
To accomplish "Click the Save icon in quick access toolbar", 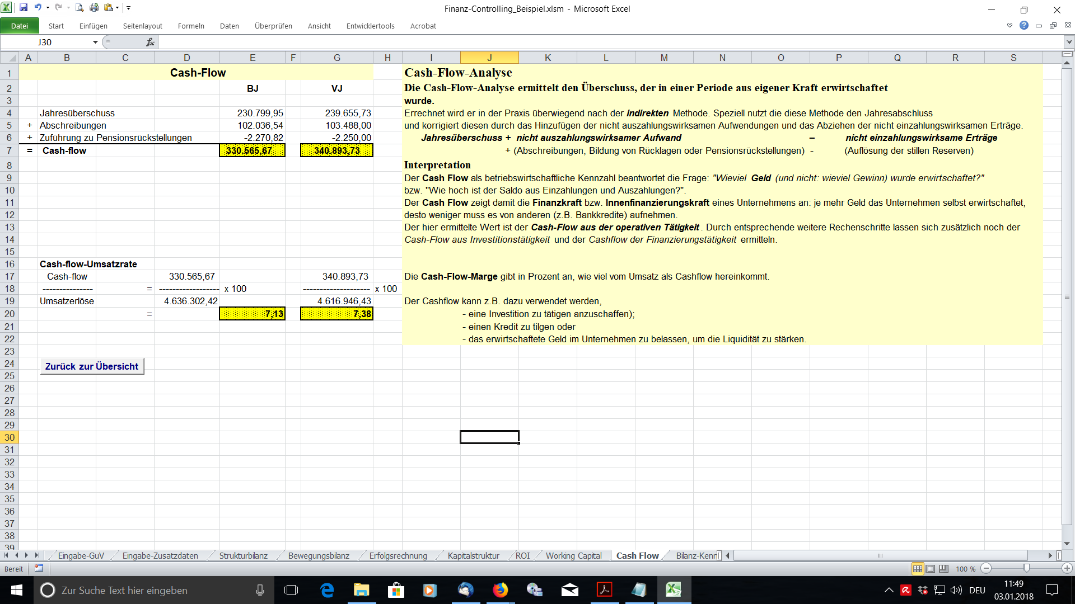I will [x=24, y=8].
